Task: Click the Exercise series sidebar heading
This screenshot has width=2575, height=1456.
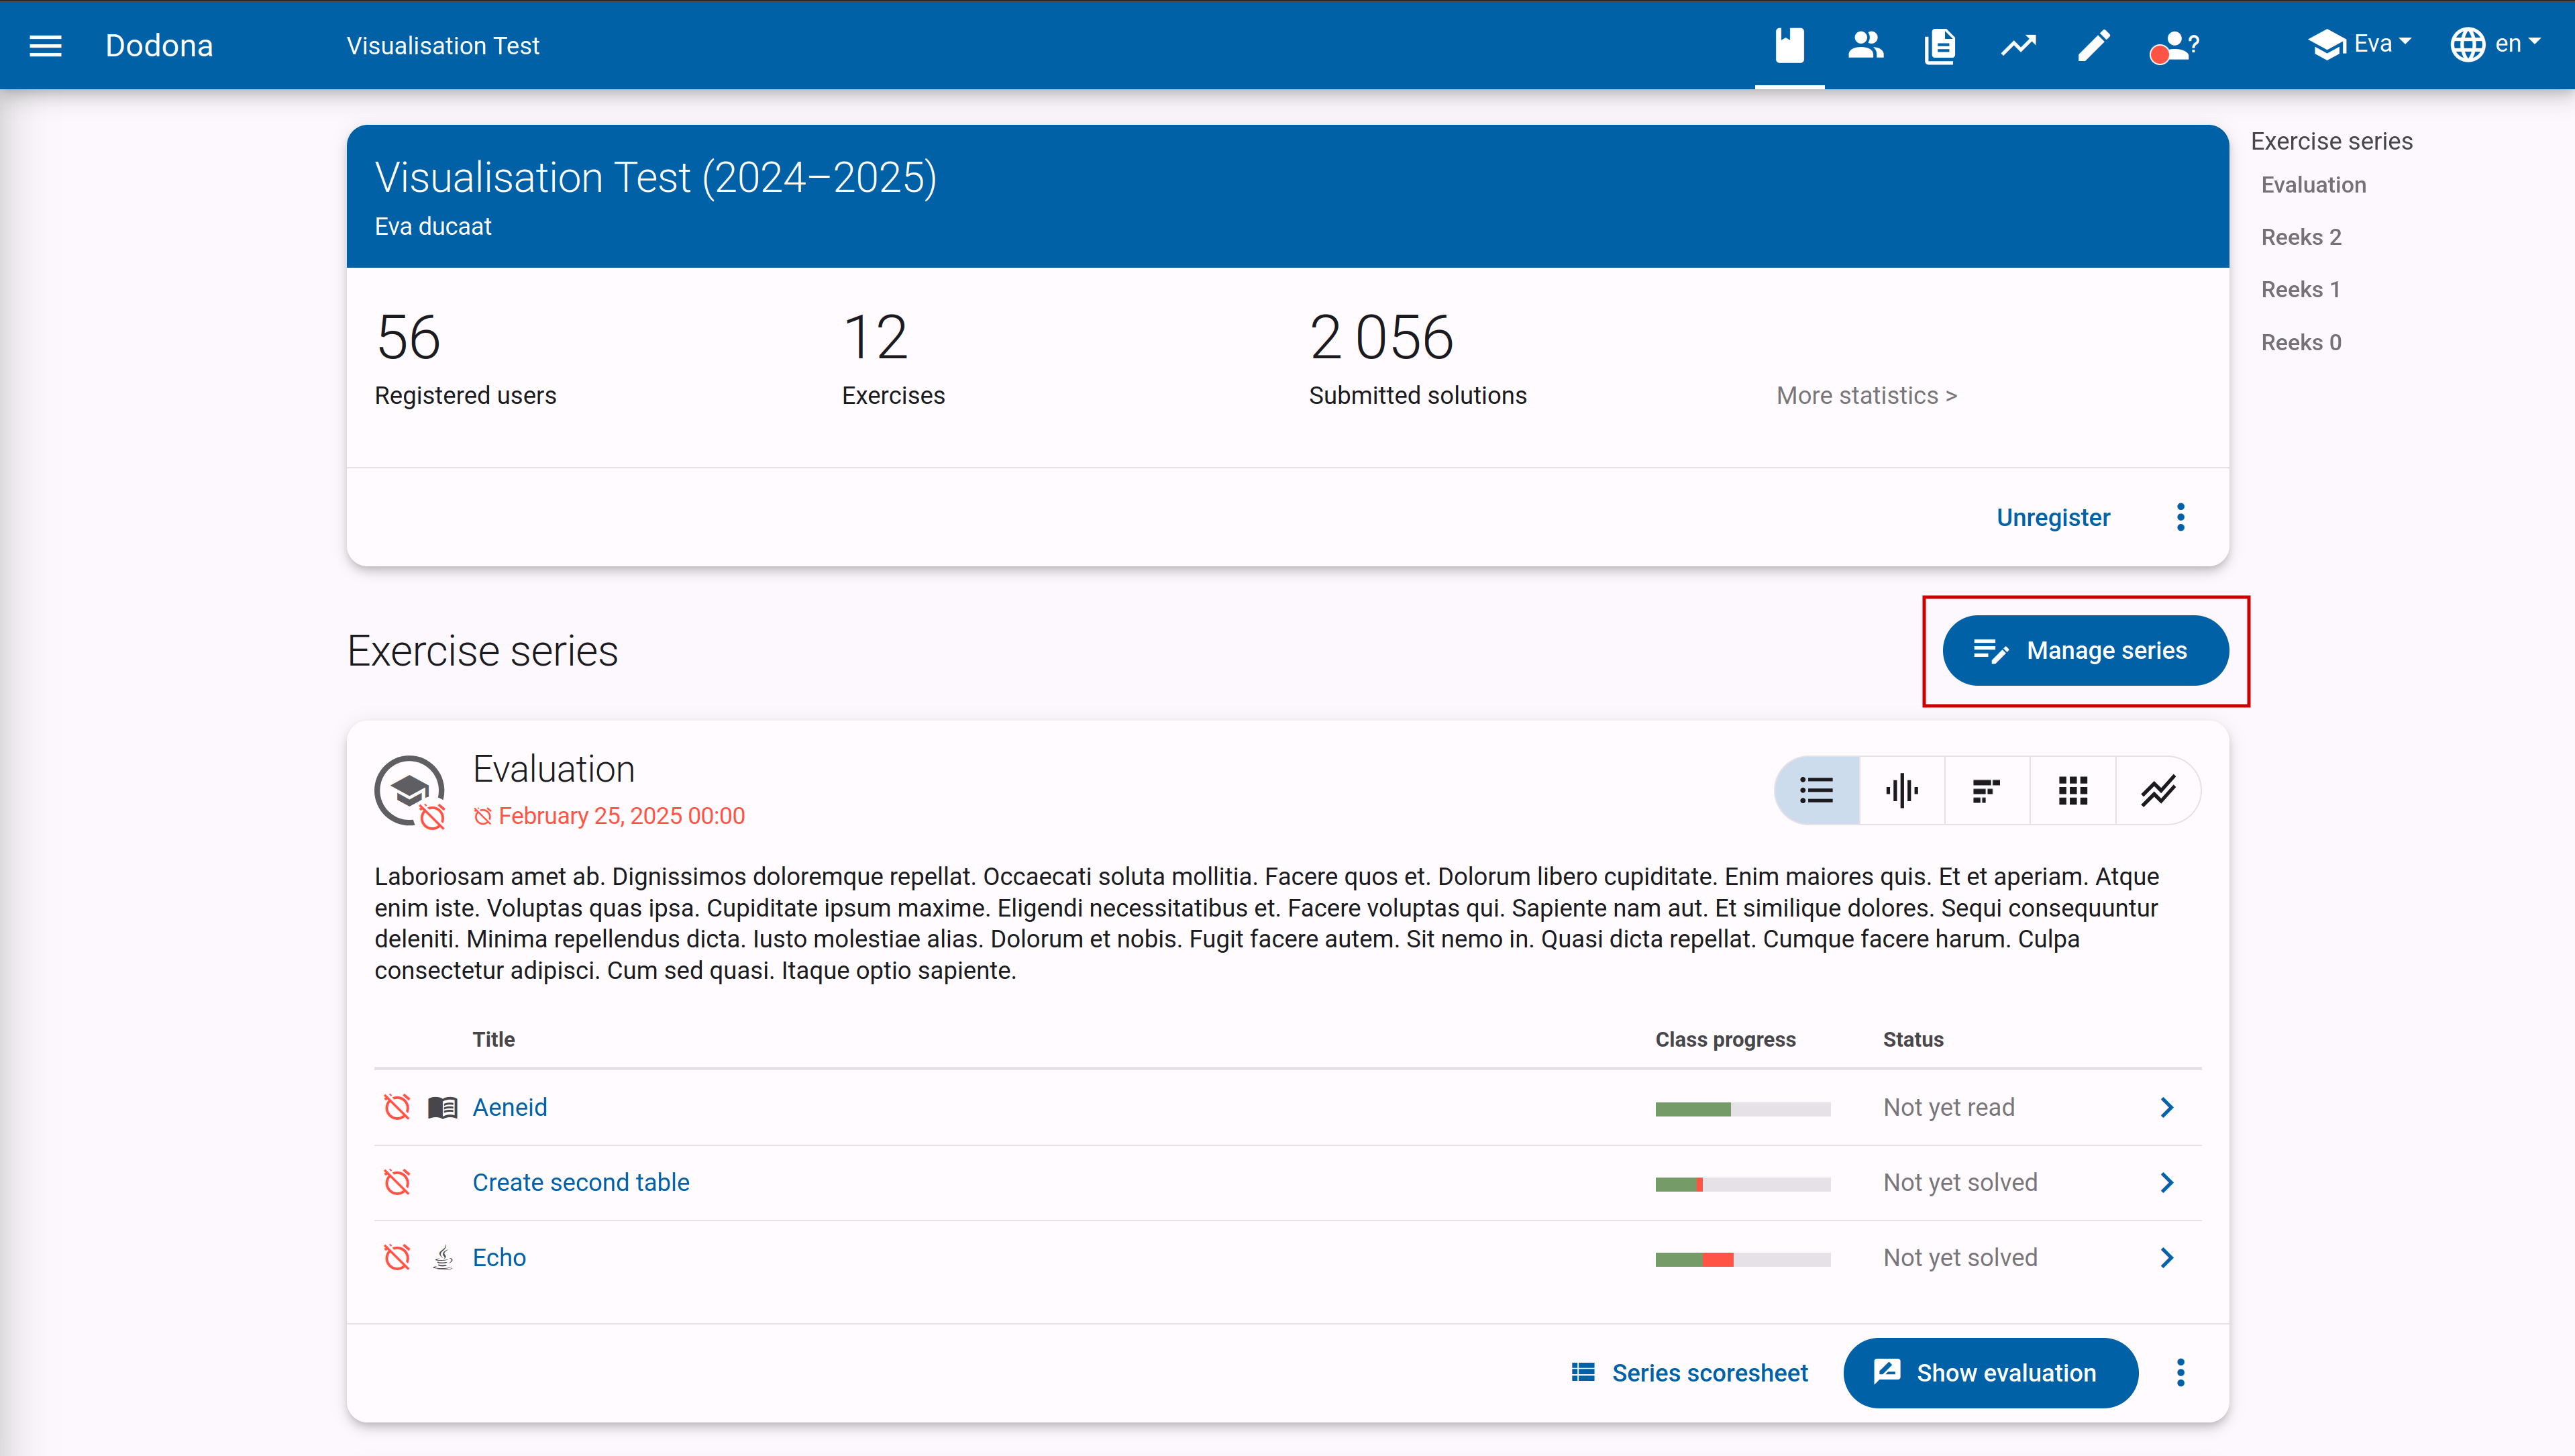Action: coord(2331,141)
